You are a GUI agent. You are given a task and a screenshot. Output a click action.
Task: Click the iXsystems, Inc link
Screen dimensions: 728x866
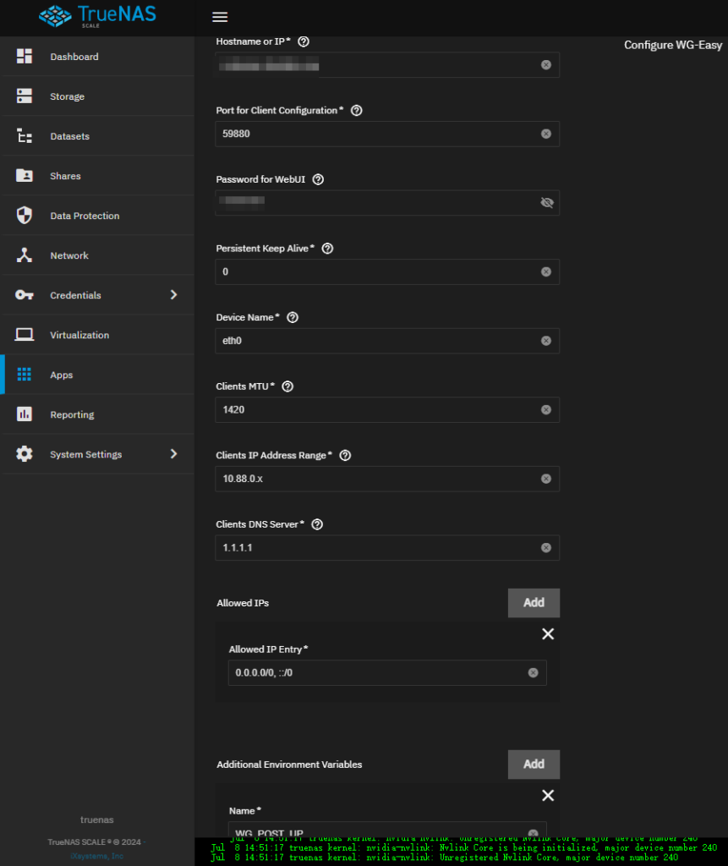click(x=97, y=856)
